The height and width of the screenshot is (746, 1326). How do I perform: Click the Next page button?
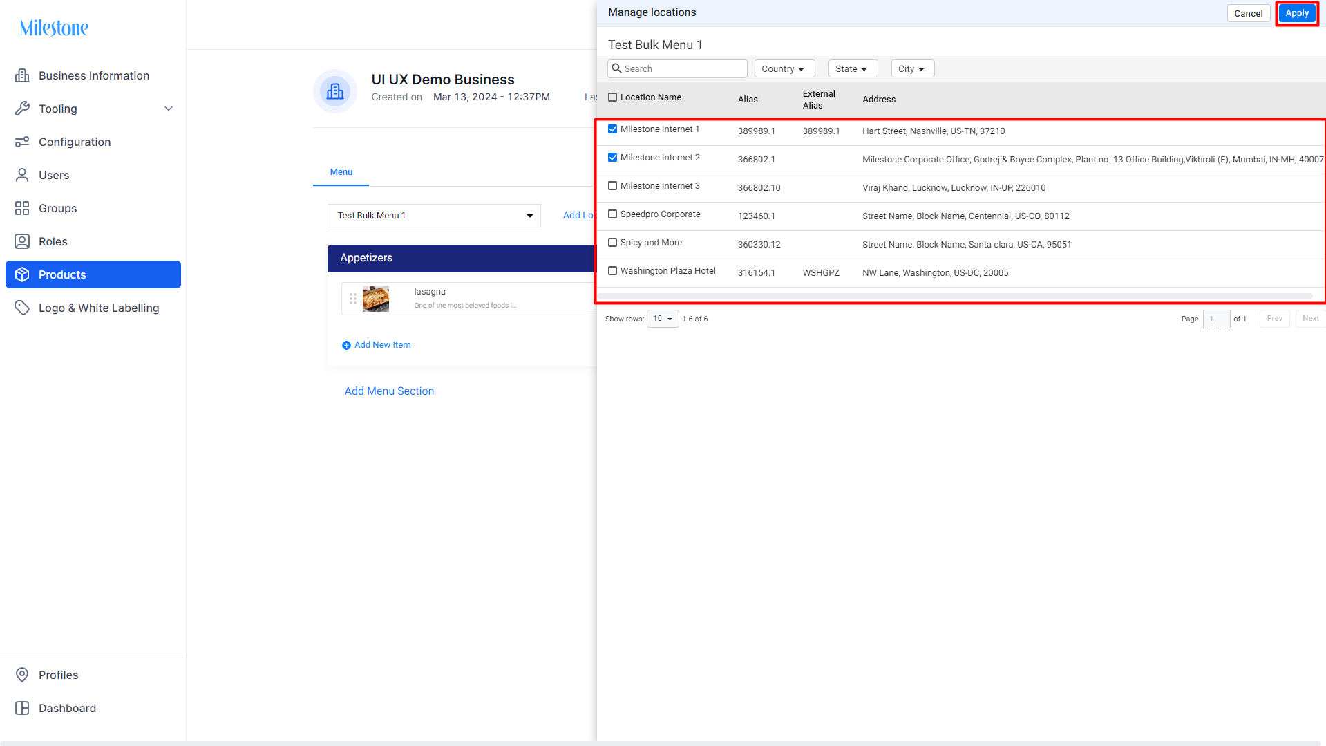tap(1310, 319)
